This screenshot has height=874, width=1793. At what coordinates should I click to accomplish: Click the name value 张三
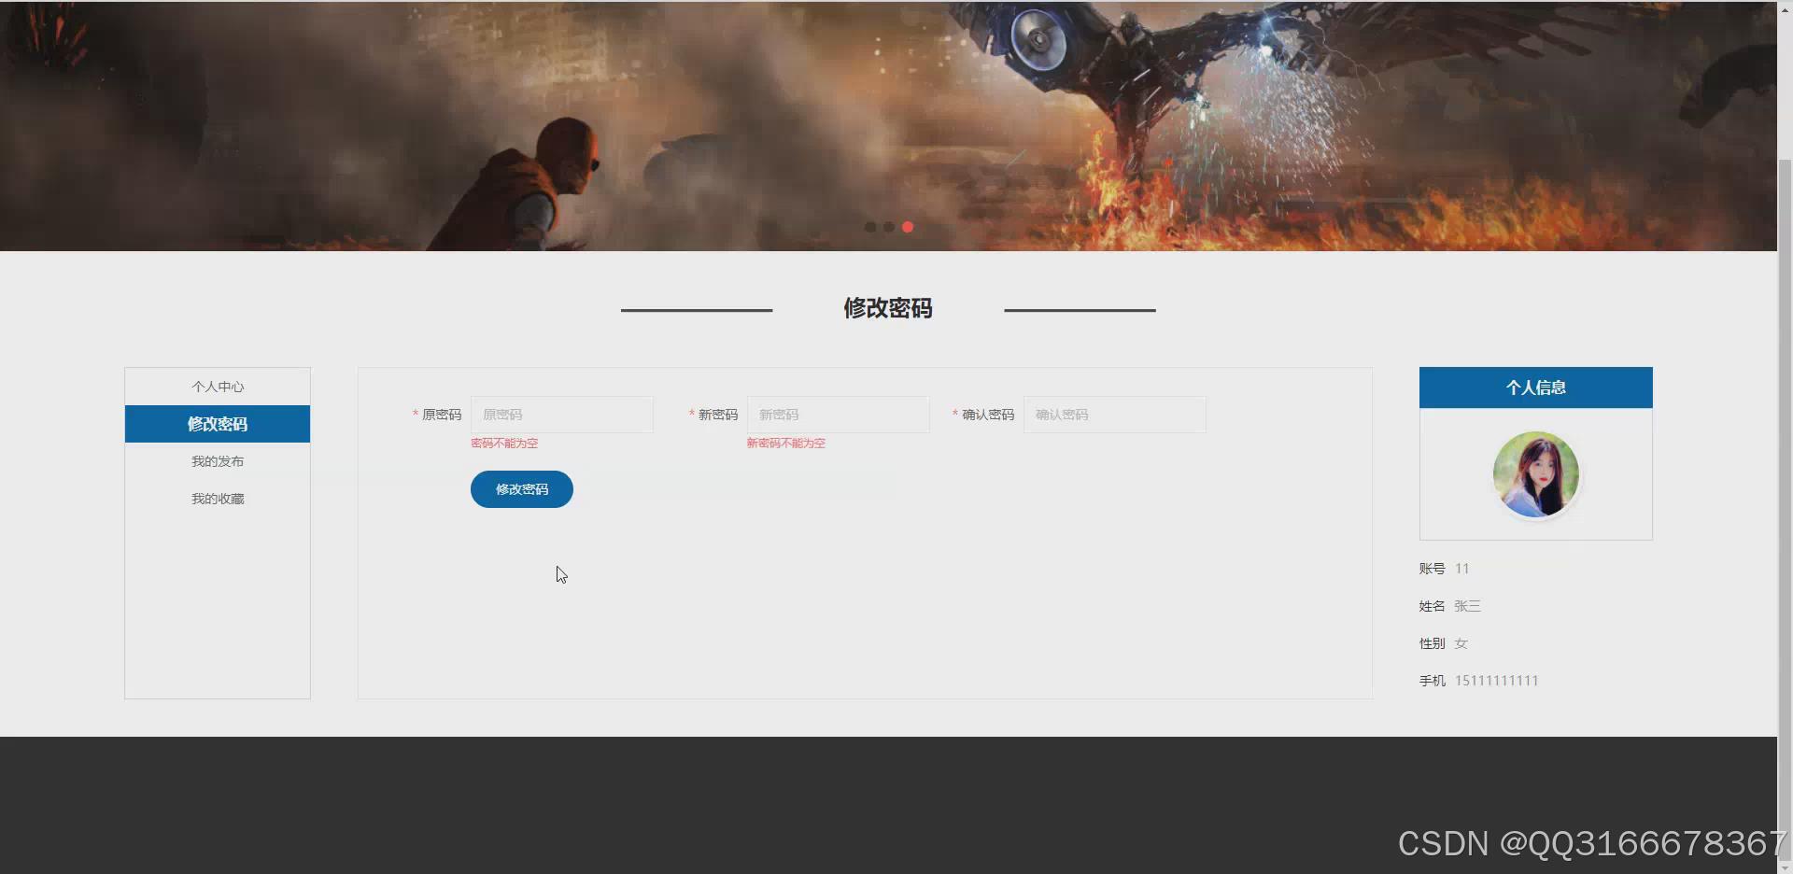(1467, 606)
